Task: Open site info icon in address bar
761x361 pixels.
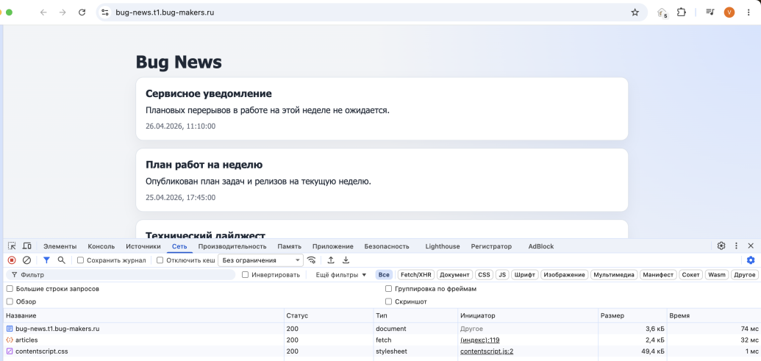Action: point(105,12)
